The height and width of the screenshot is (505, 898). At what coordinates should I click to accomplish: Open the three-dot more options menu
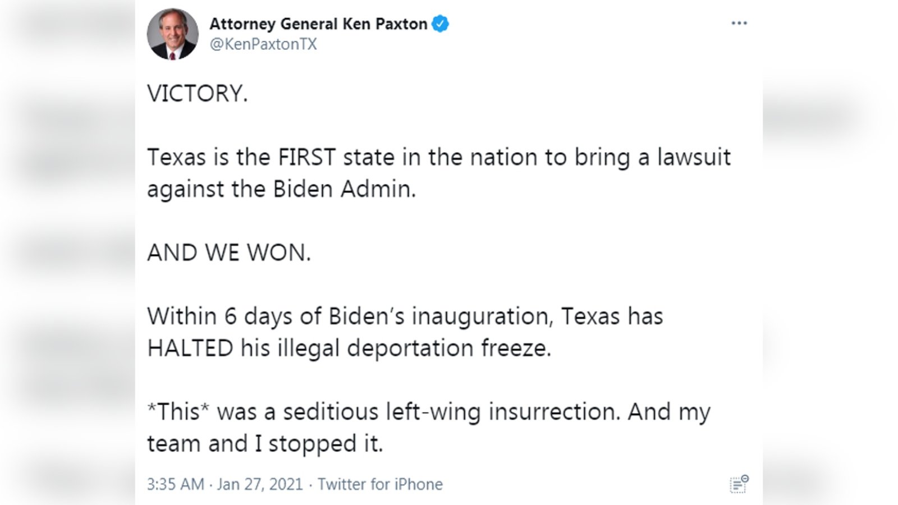739,23
